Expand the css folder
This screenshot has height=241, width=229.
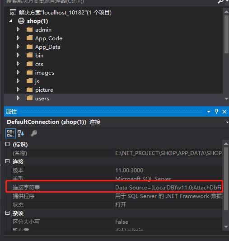[x=18, y=64]
